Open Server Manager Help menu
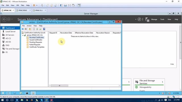 (x=176, y=20)
